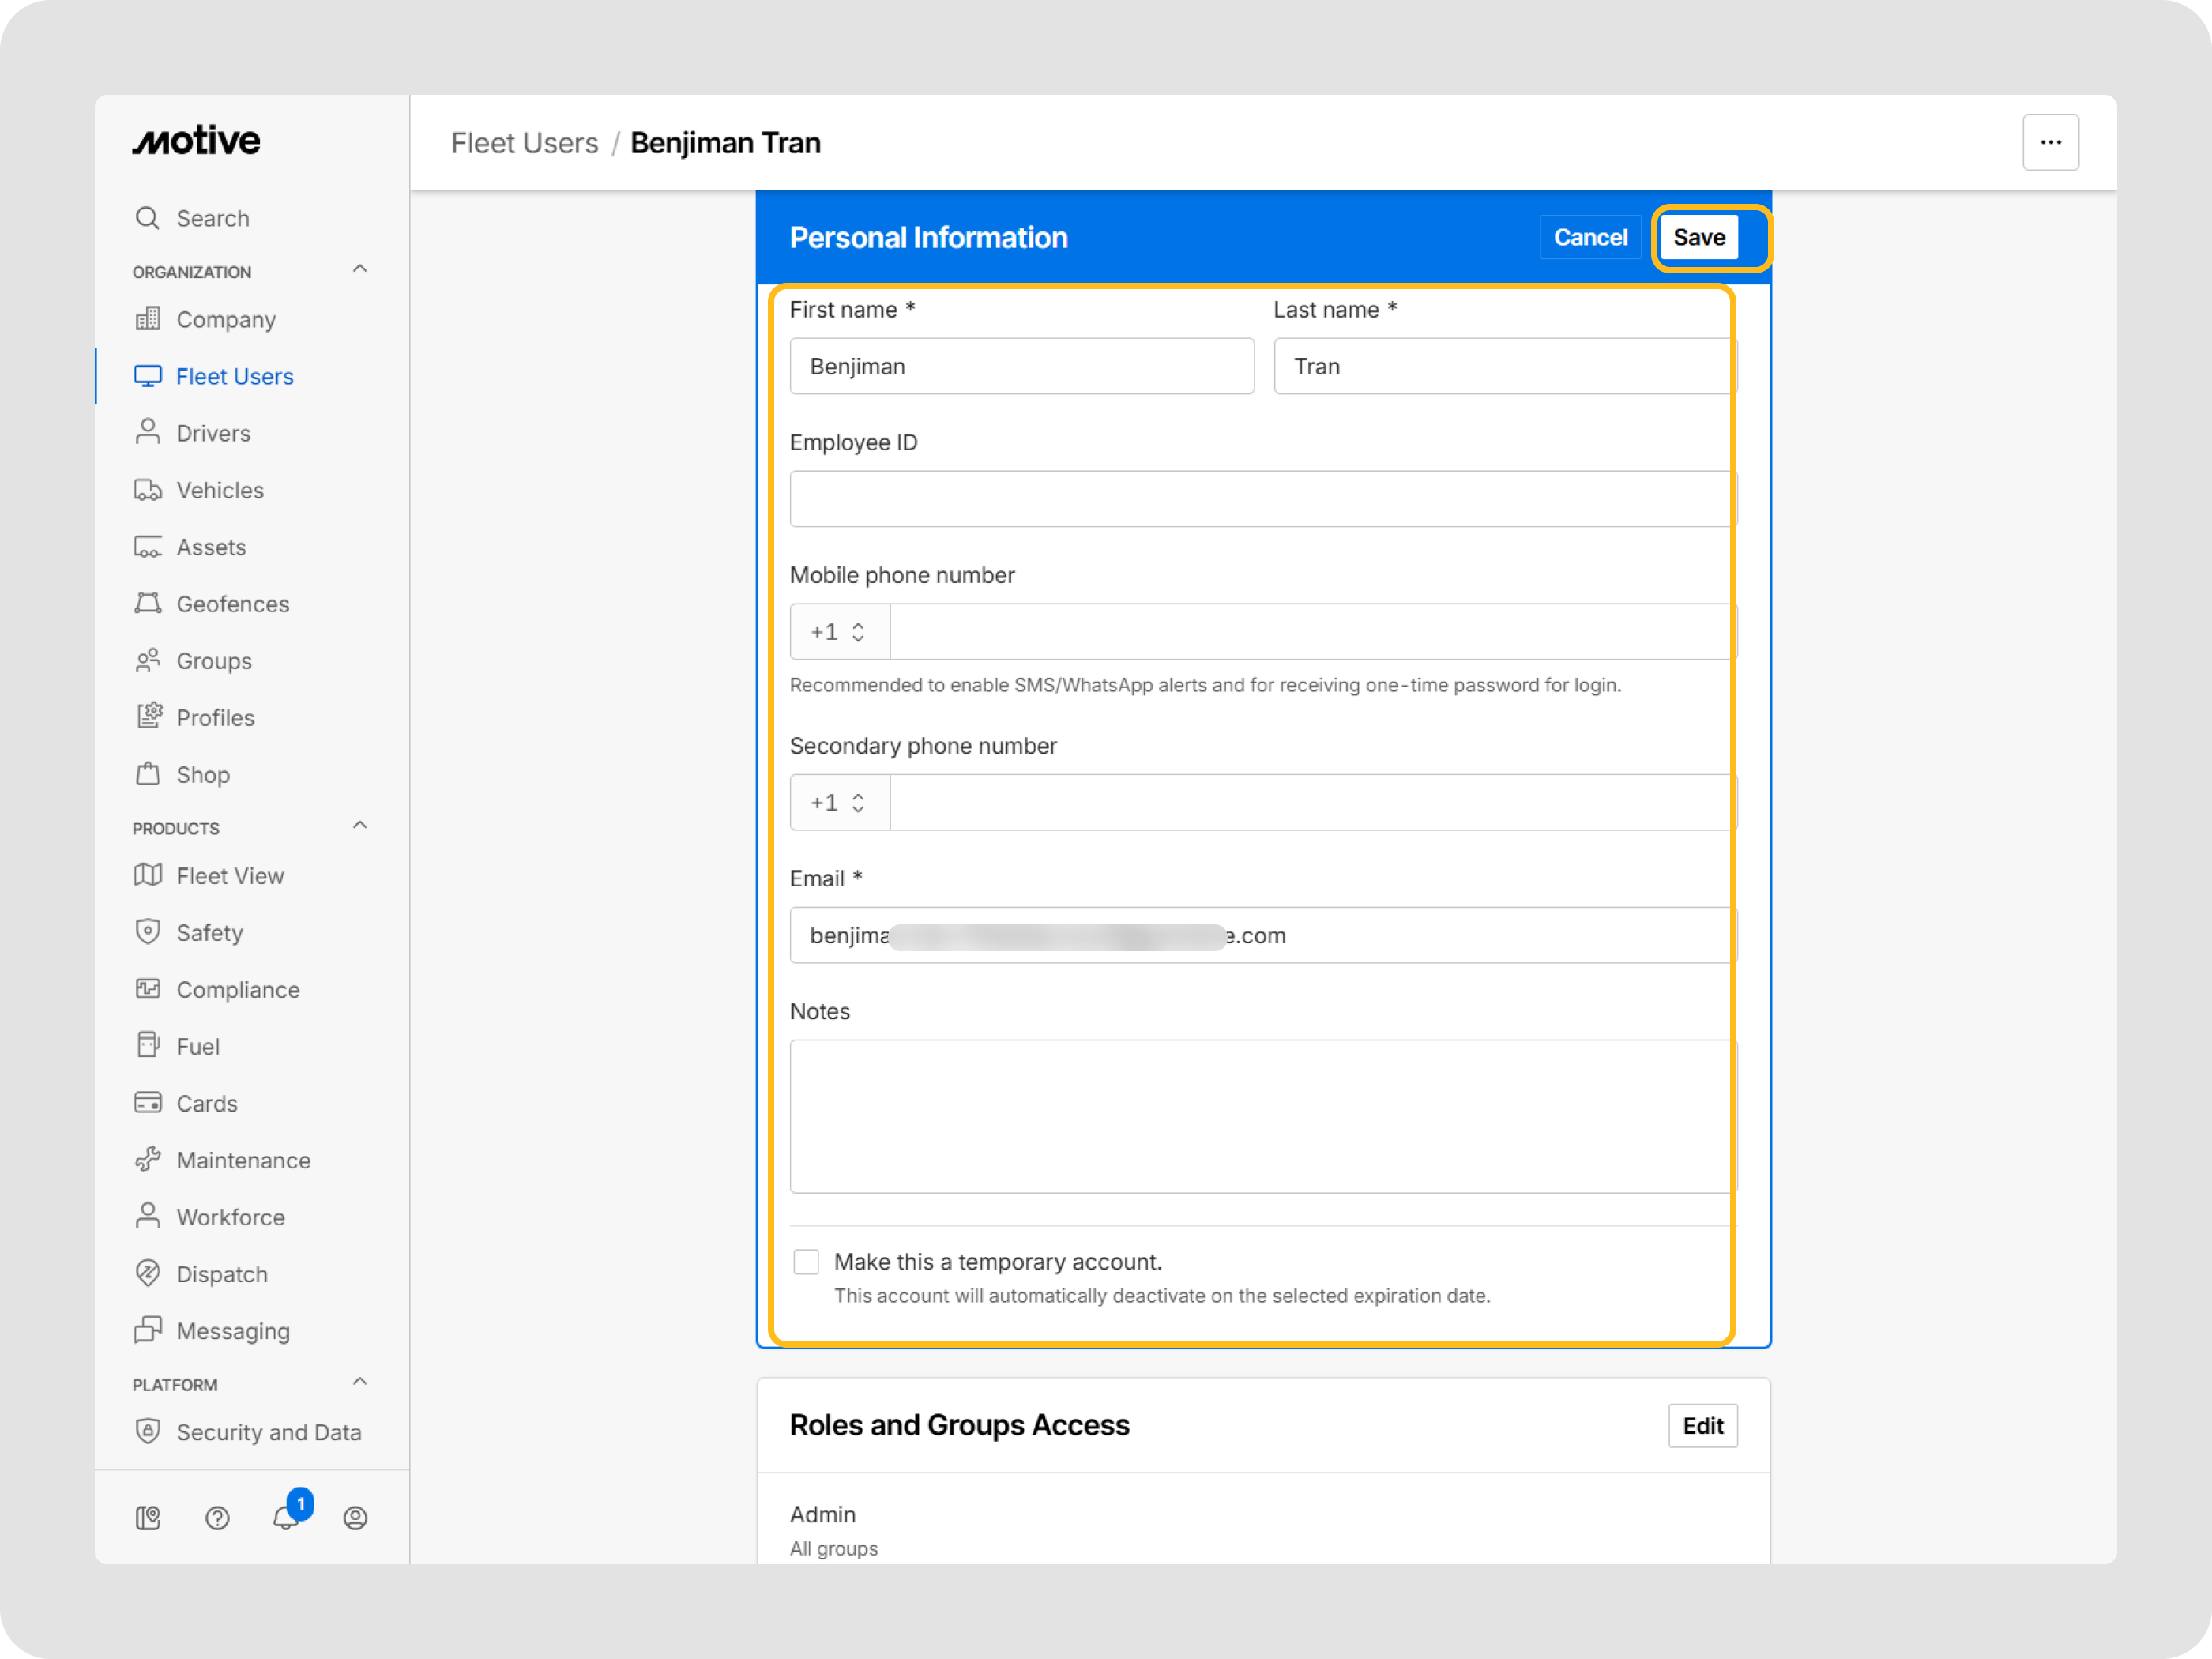This screenshot has width=2212, height=1659.
Task: Click the map book icon in bottom bar
Action: click(x=148, y=1517)
